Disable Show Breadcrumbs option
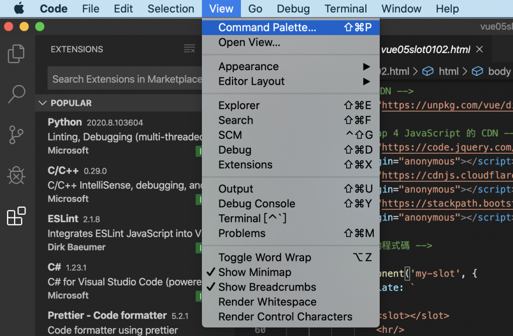The image size is (513, 336). 267,287
